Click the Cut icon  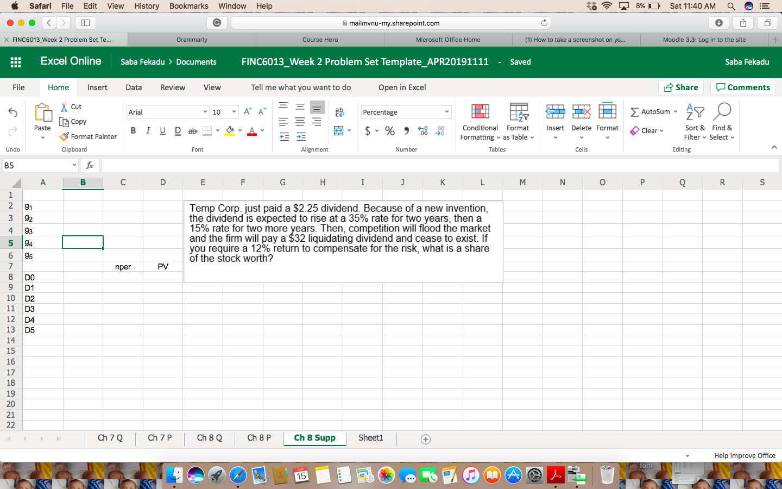[65, 106]
